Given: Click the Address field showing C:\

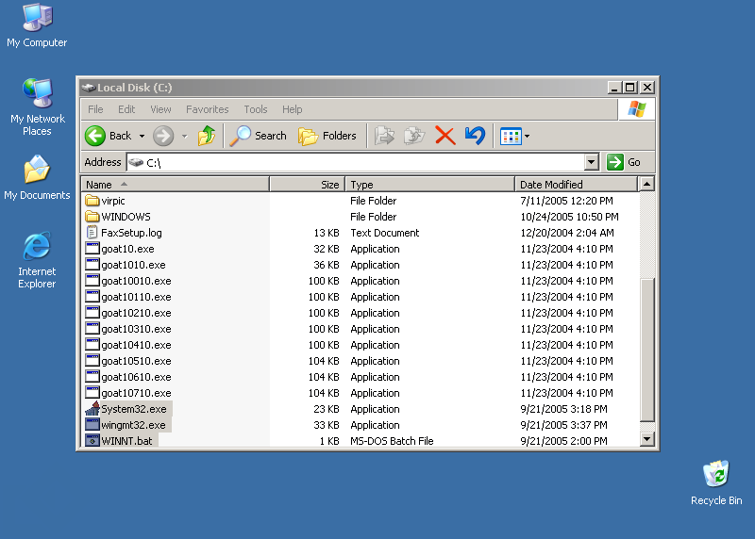Looking at the screenshot, I should coord(356,162).
